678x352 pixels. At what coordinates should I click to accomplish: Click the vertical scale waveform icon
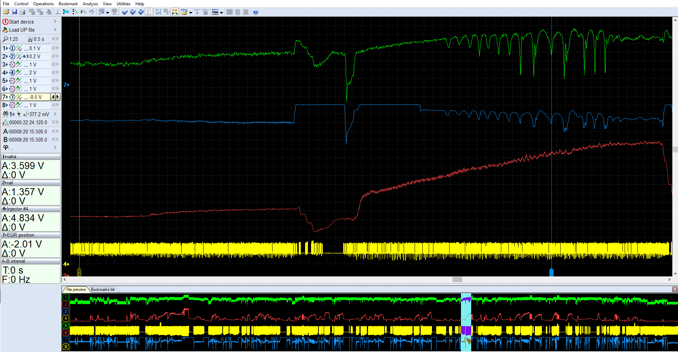(x=75, y=12)
